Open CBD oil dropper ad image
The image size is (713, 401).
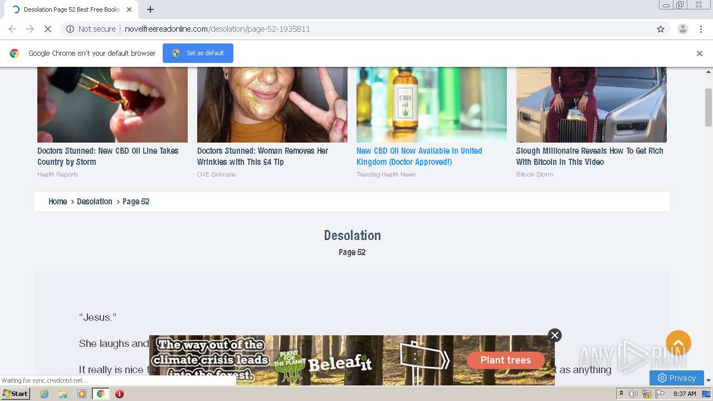click(113, 105)
